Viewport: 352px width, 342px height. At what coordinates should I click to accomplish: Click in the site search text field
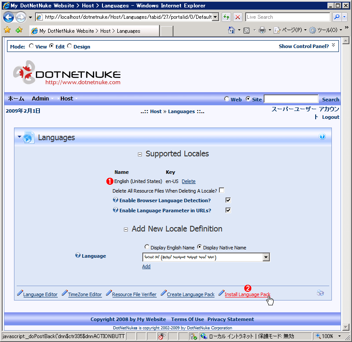[x=291, y=99]
